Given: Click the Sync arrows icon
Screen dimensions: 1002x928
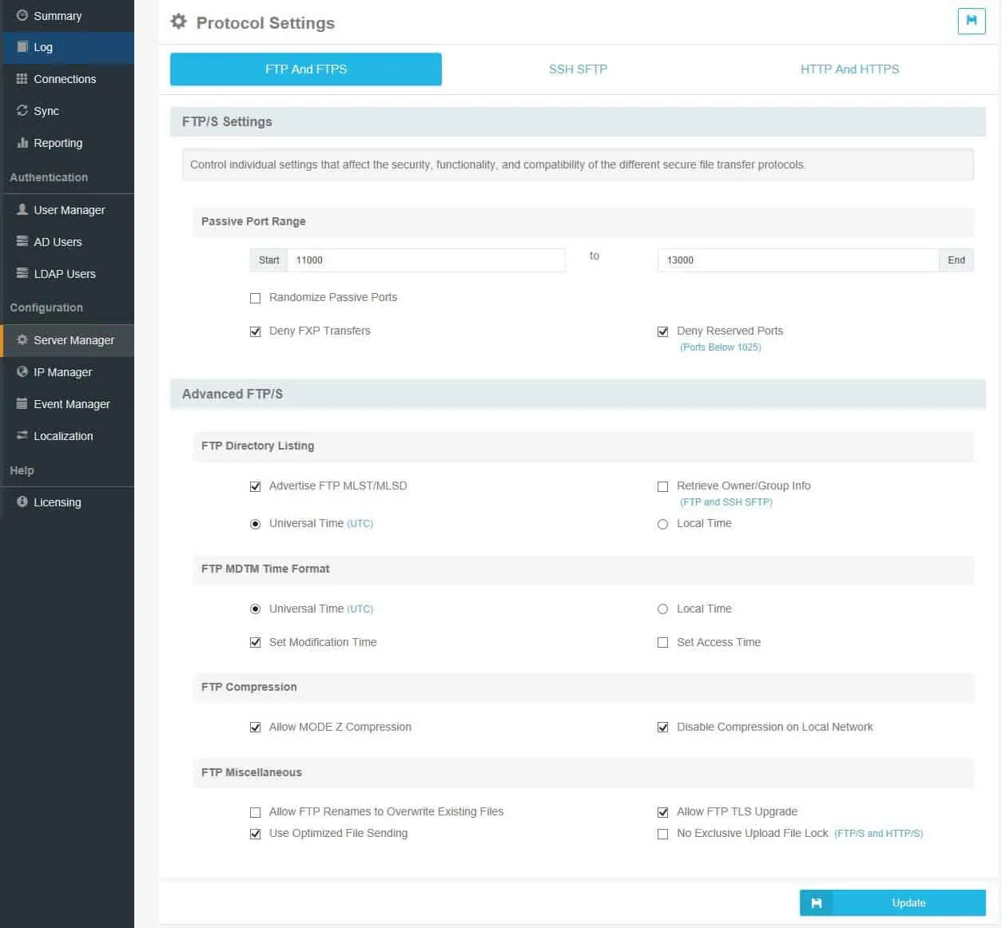Looking at the screenshot, I should coord(22,110).
